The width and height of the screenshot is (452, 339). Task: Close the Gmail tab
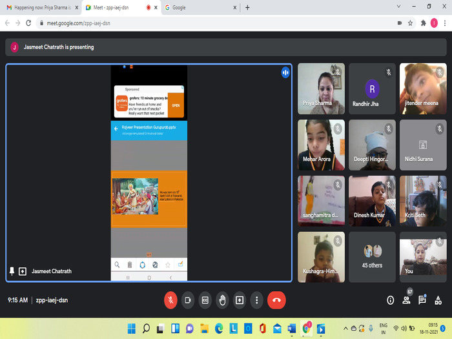[x=77, y=8]
